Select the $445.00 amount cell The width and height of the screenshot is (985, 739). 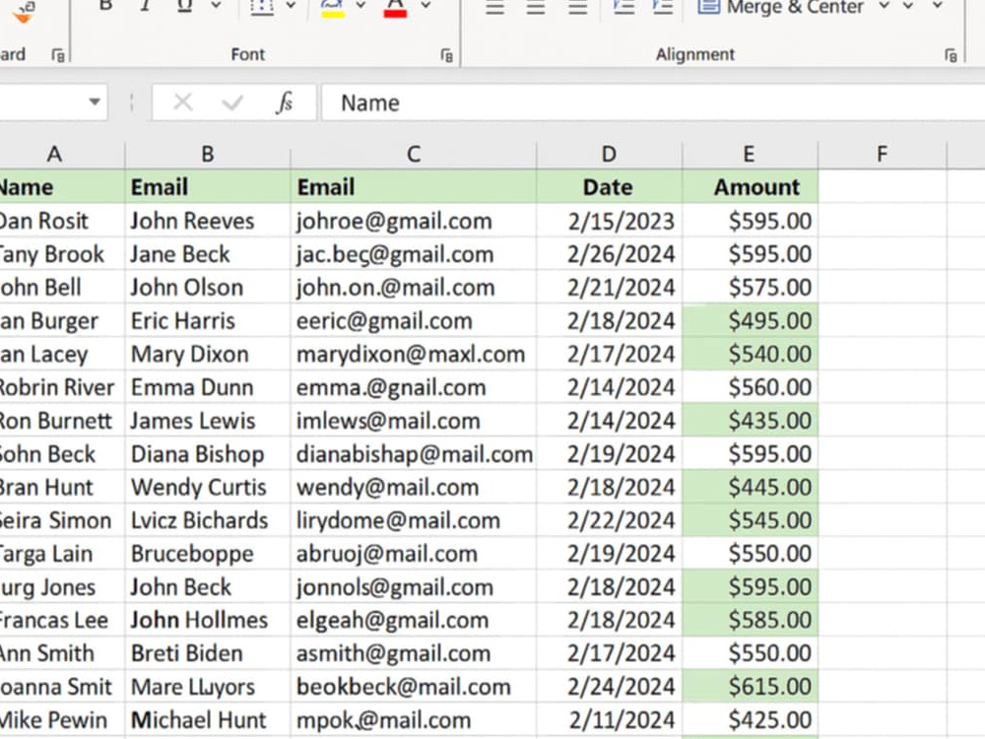(x=750, y=487)
